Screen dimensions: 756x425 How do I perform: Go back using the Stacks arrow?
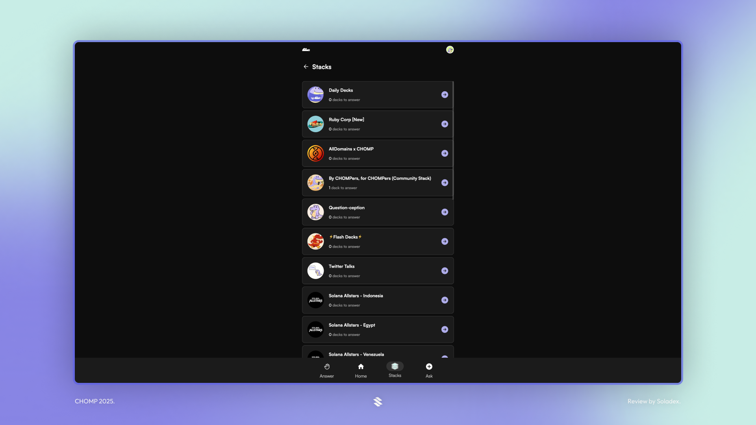click(306, 67)
